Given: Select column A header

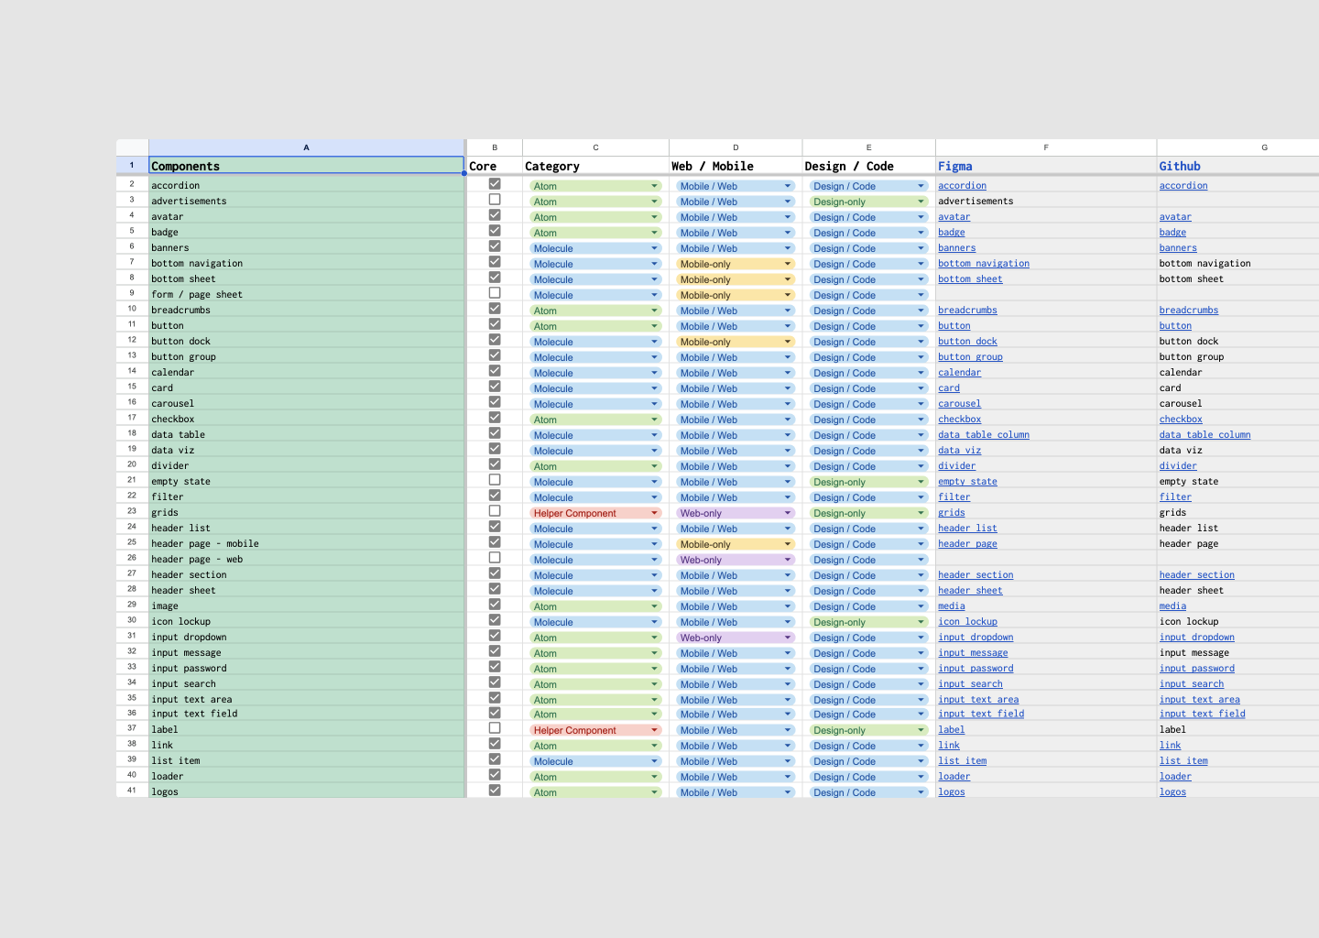Looking at the screenshot, I should (306, 147).
